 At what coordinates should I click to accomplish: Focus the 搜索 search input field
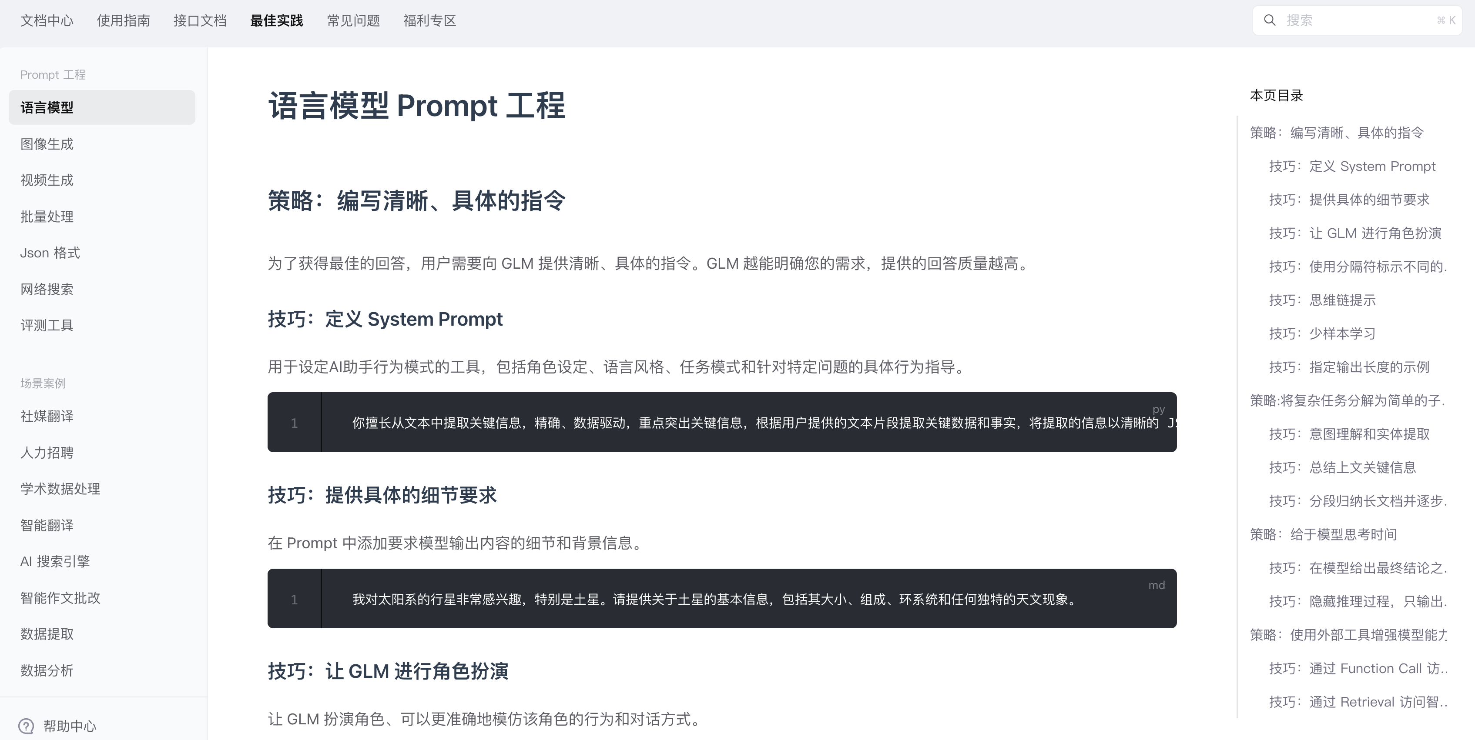click(1357, 20)
